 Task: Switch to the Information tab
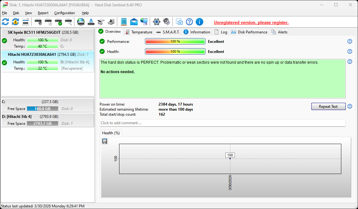coord(197,32)
